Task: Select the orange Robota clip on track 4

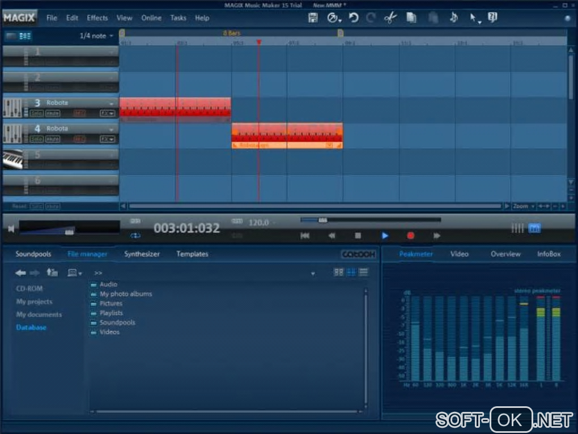Action: 287,135
